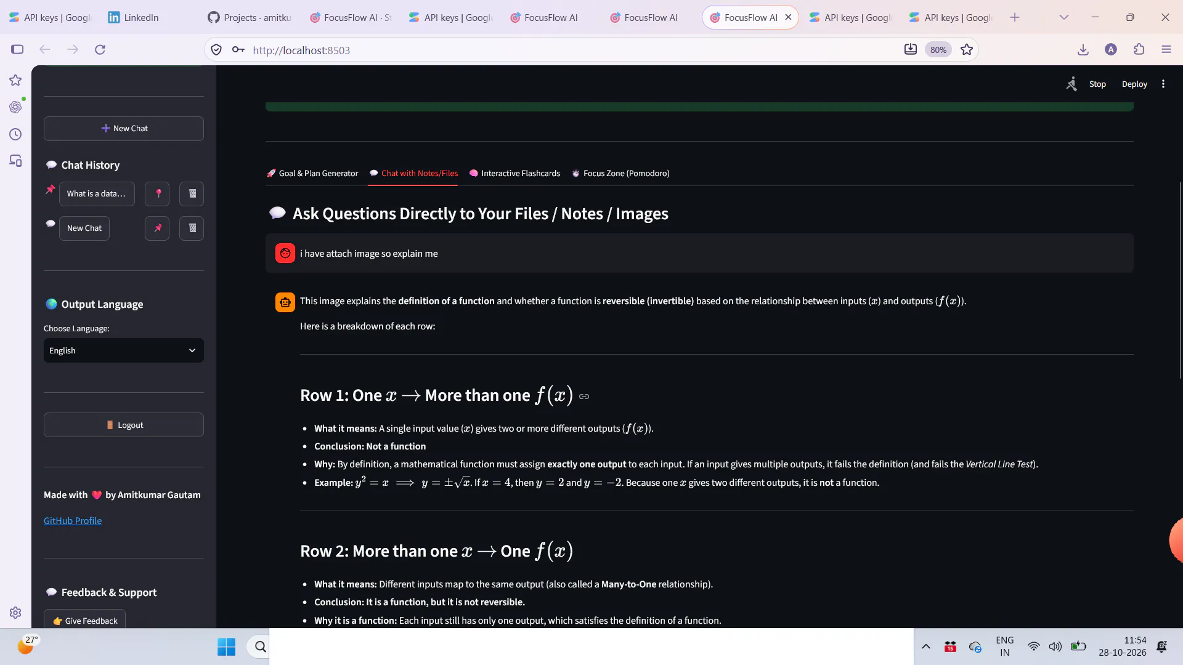Unpin the 'New Chat' history entry
Image resolution: width=1183 pixels, height=665 pixels.
[158, 228]
